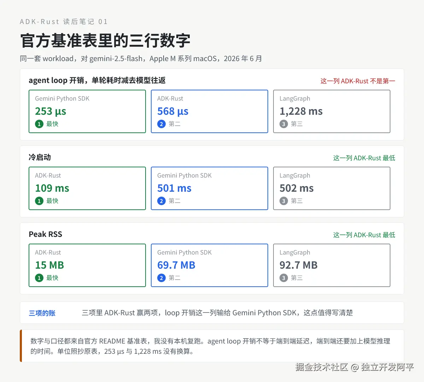The width and height of the screenshot is (424, 382).
Task: Click the value '15 MB'
Action: point(49,265)
